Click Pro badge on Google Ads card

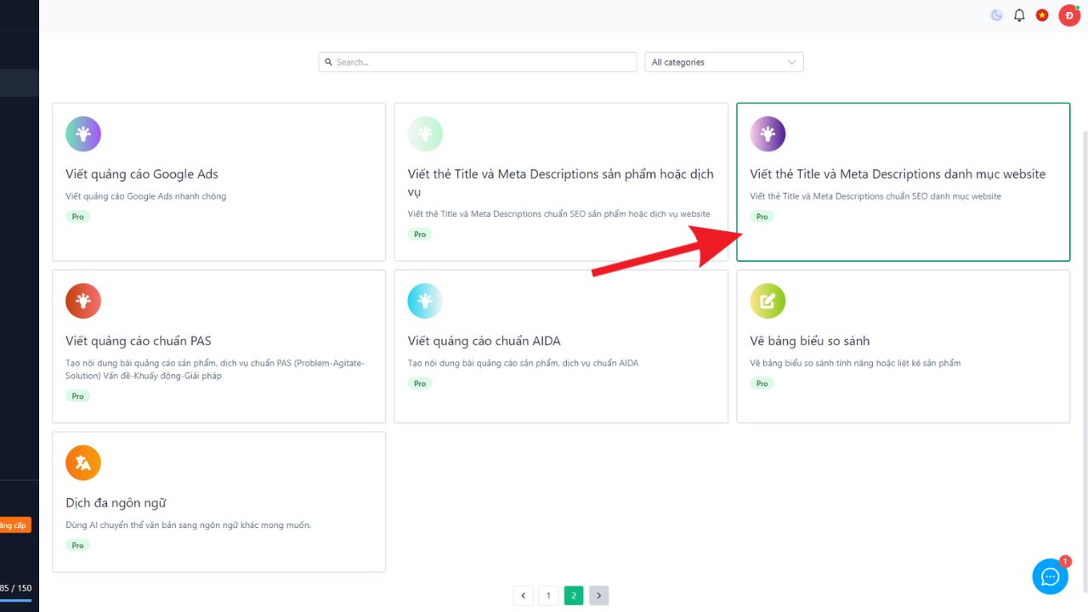(77, 217)
